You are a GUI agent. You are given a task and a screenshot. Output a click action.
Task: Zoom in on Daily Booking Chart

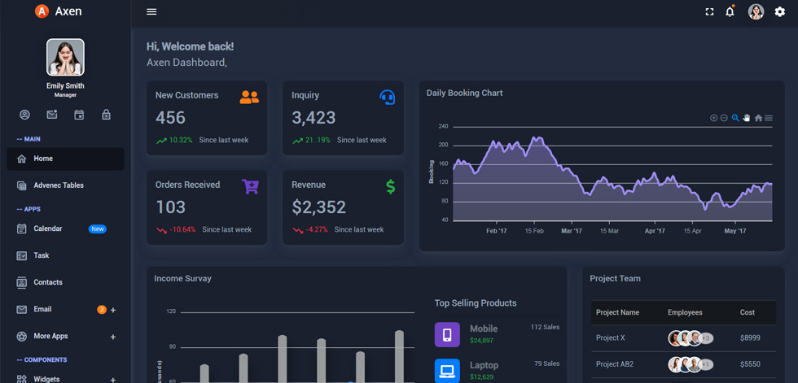click(713, 118)
